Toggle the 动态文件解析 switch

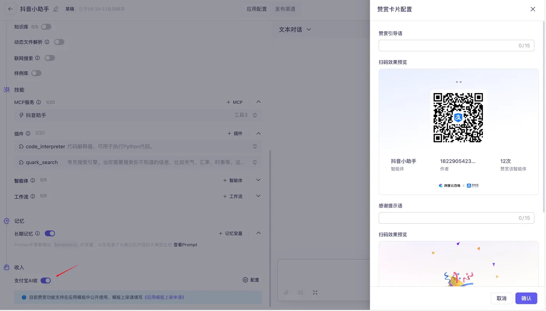(59, 42)
